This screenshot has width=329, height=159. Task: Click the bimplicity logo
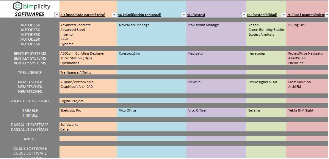(x=32, y=6)
